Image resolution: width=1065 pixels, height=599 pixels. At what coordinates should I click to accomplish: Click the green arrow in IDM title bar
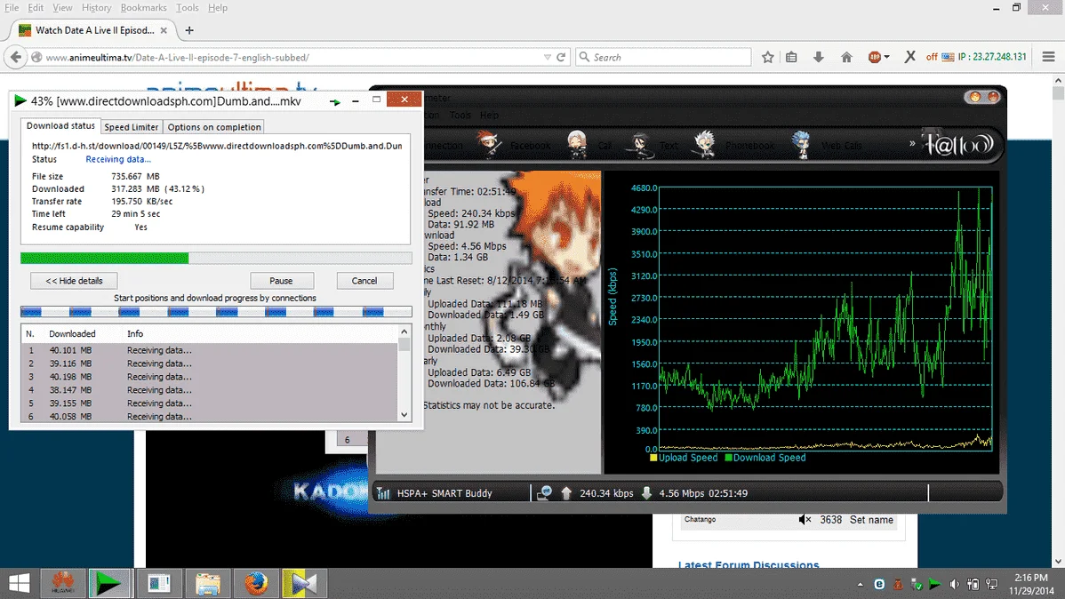point(335,101)
